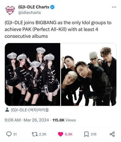Viewport: 121px width, 142px height.
Task: Click the 9:06 AM Mar 26, 2024 timestamp
Action: click(27, 120)
